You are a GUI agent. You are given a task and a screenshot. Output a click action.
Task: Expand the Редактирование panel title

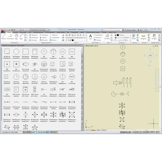[x=47, y=43]
